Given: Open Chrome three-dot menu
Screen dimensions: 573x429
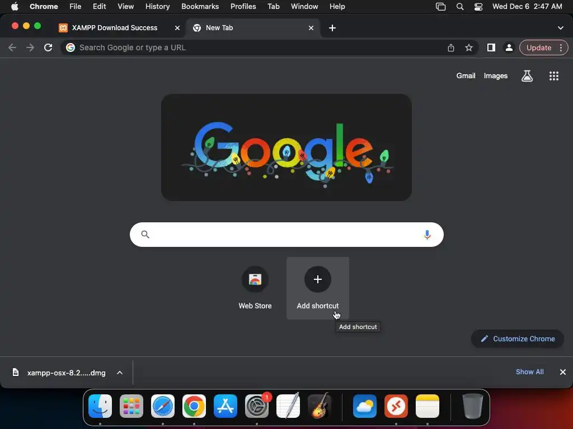Looking at the screenshot, I should (x=561, y=47).
